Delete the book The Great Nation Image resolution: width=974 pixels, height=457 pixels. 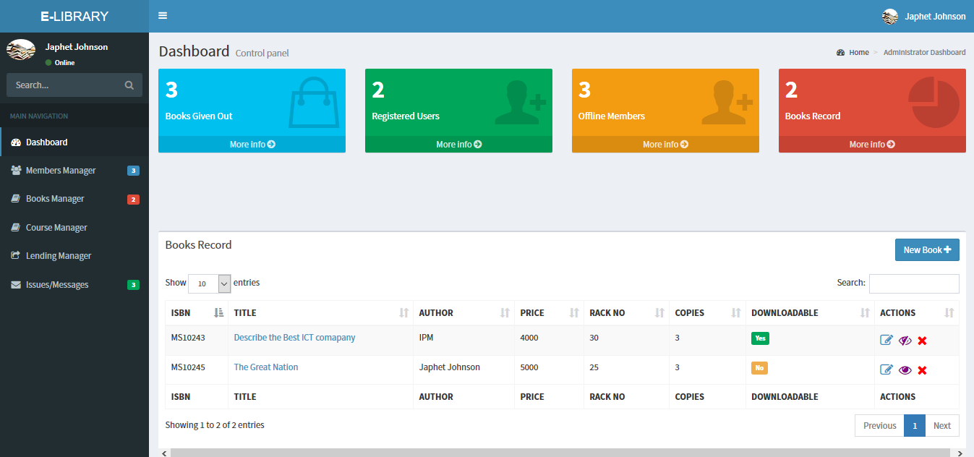pyautogui.click(x=922, y=370)
